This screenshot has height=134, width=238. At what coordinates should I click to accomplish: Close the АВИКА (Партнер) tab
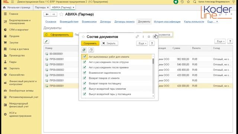coord(74,7)
